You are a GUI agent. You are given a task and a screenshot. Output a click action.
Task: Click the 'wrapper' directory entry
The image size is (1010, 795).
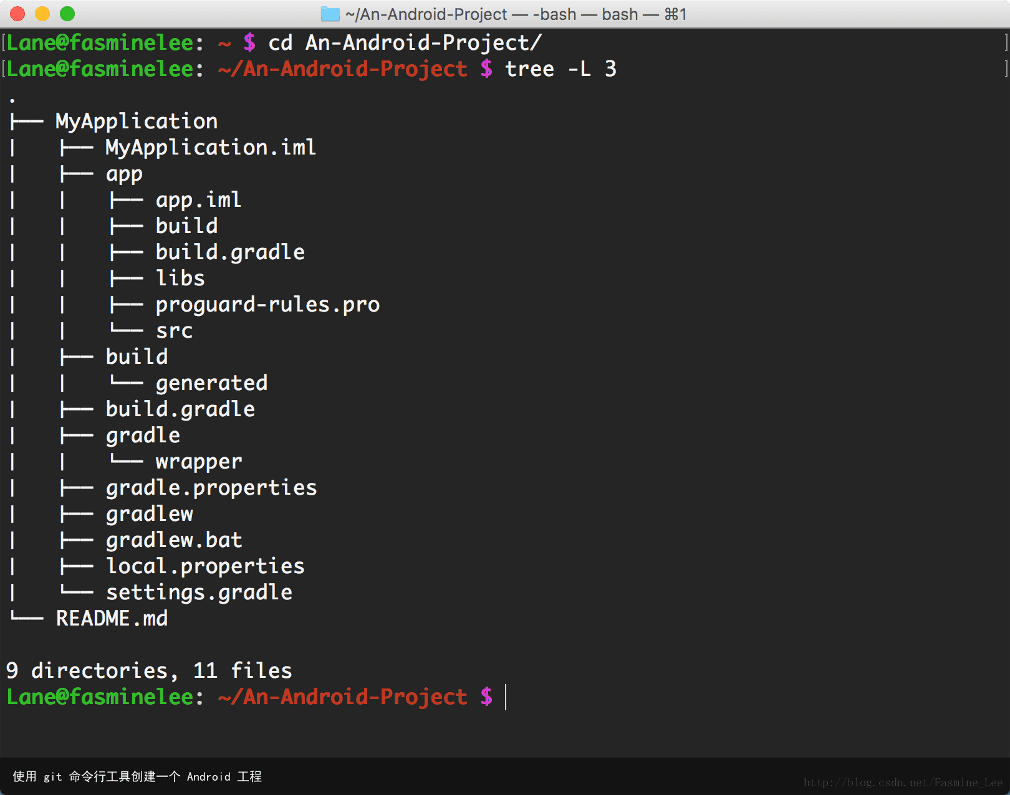click(x=199, y=462)
